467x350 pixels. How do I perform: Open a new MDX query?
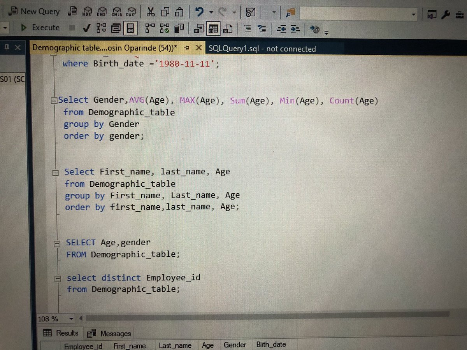coord(88,12)
